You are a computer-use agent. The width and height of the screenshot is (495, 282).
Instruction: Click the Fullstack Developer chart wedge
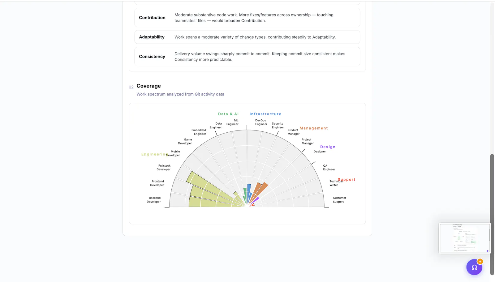pyautogui.click(x=210, y=188)
